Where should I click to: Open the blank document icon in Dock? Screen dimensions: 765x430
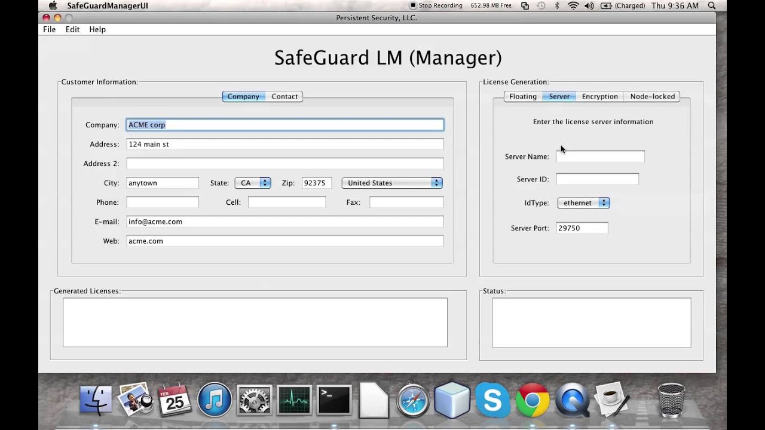point(373,400)
